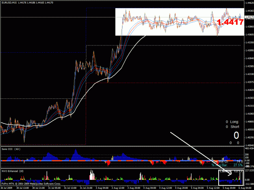Click the 1.41315 price scale value
Image resolution: width=254 pixels, height=190 pixels.
[250, 106]
